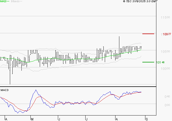Click the 101.46 support price label

pos(160,62)
